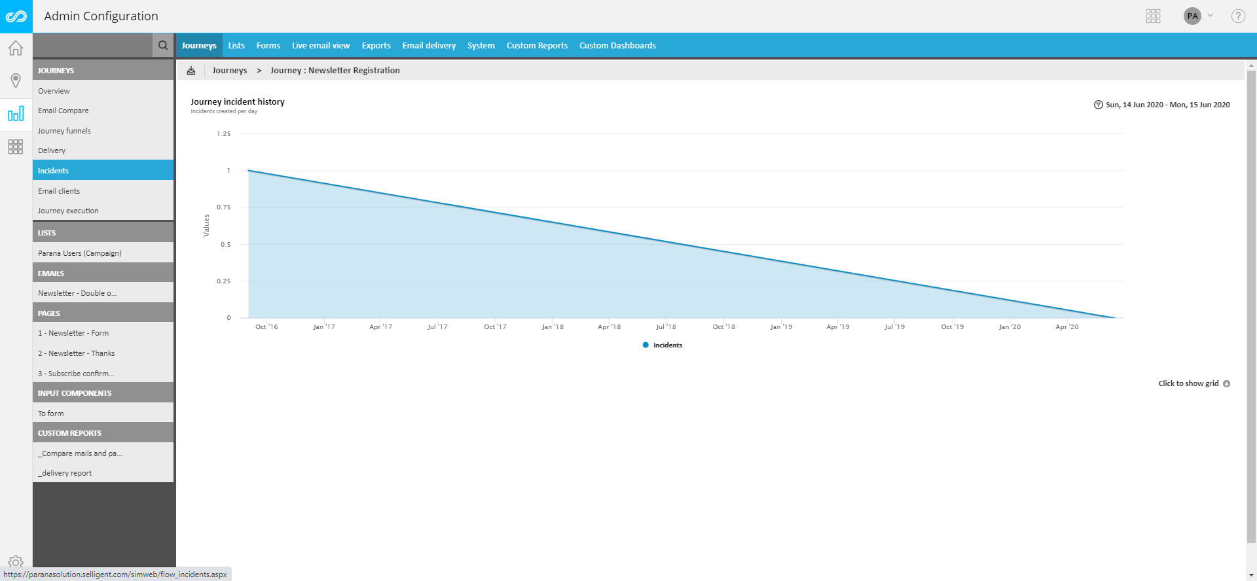Open the PA user account dropdown
Image resolution: width=1257 pixels, height=581 pixels.
pos(1198,16)
